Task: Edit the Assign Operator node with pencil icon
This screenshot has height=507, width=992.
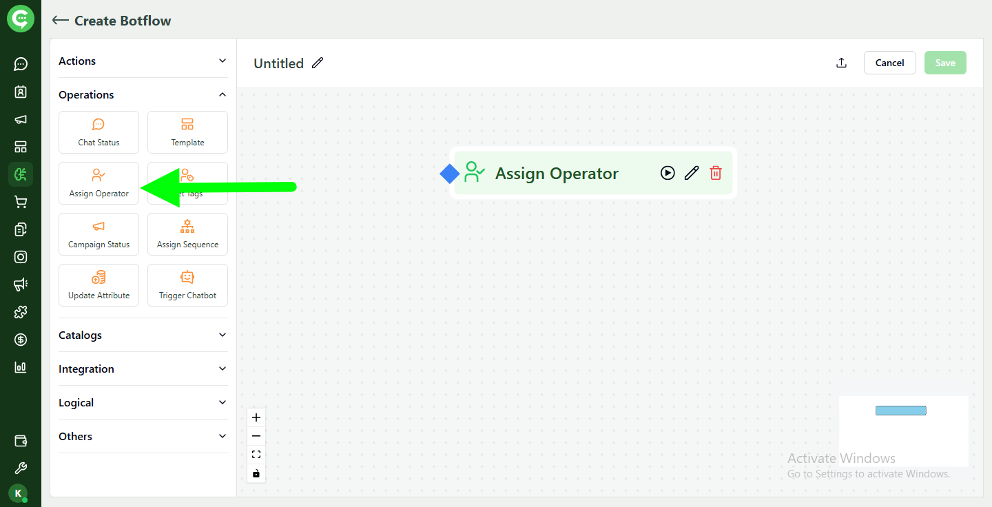Action: [692, 173]
